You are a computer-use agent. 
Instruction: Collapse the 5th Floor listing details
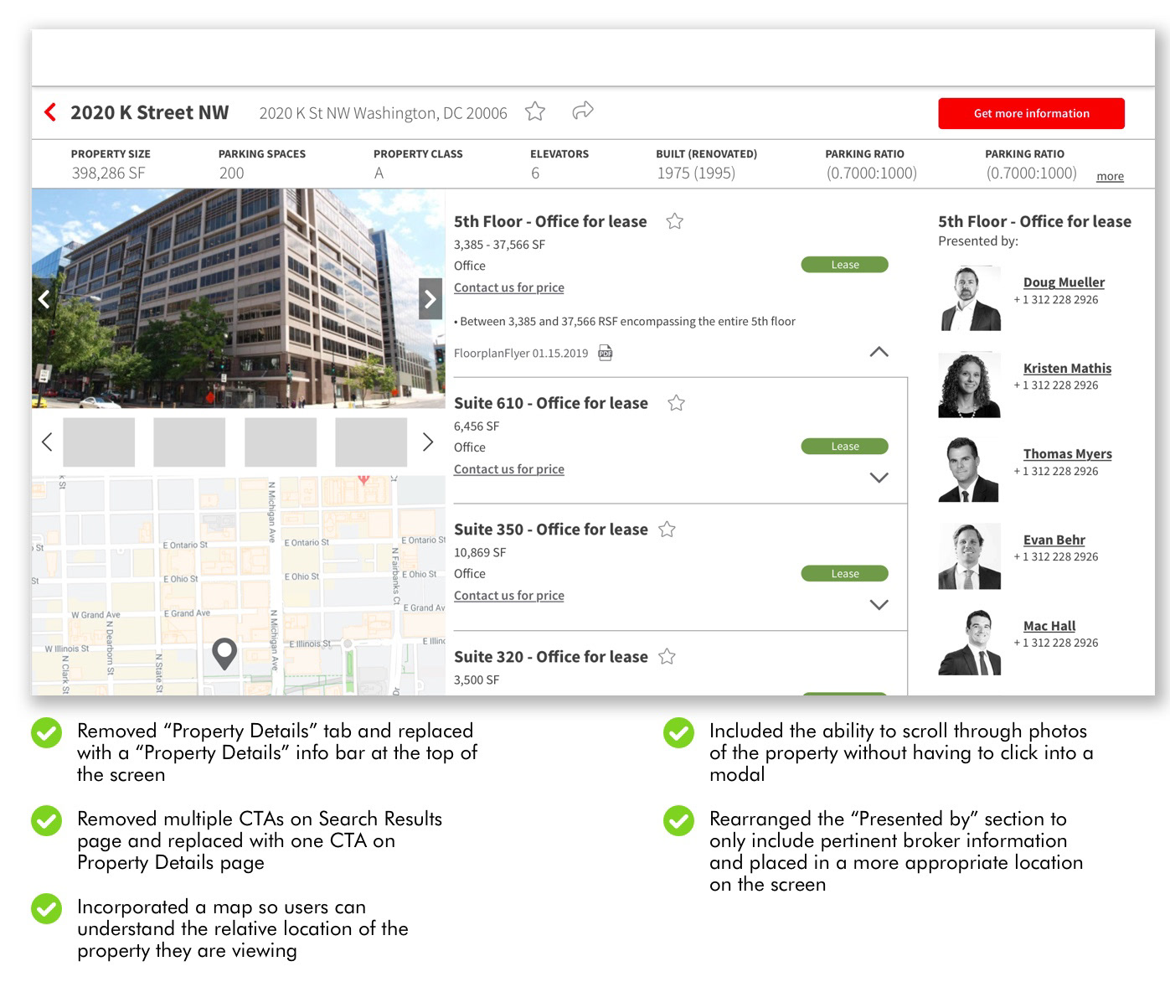click(x=879, y=352)
